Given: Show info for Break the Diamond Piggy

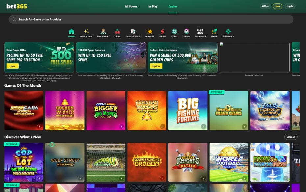Looking at the screenshot, I should click(x=286, y=178).
